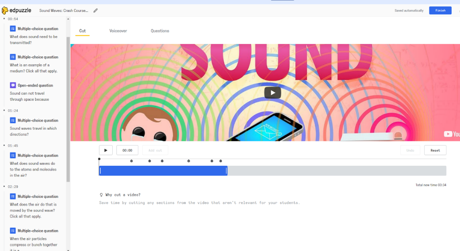Click the lightbulb icon beside Why cut a video
The height and width of the screenshot is (251, 460).
point(101,195)
